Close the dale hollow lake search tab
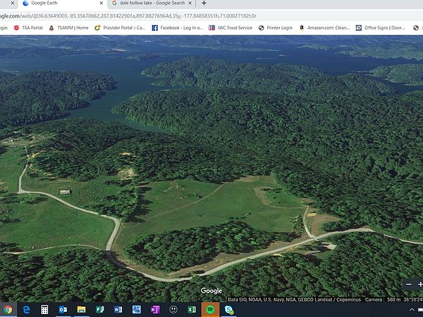This screenshot has width=423, height=317. (x=190, y=3)
